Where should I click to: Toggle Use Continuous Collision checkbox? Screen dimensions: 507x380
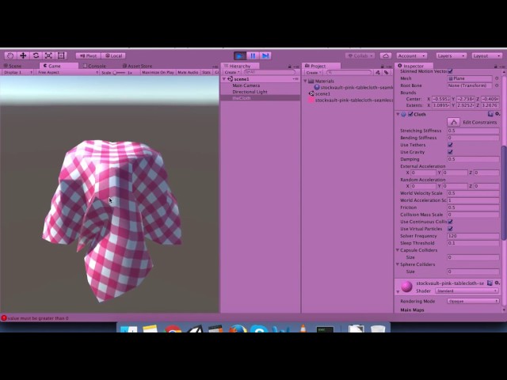[450, 222]
